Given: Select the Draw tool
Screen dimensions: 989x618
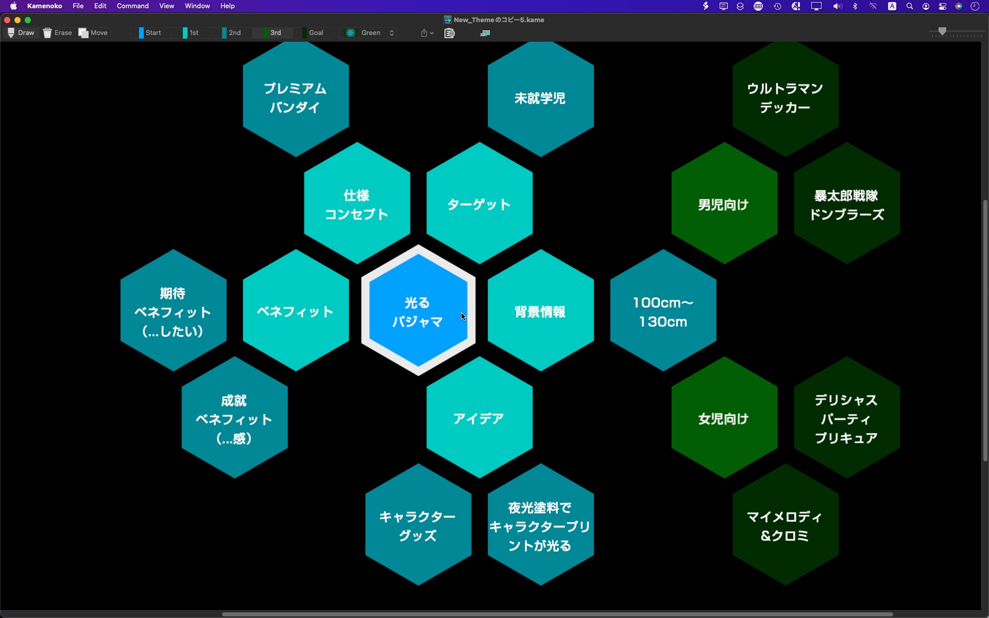Looking at the screenshot, I should 21,32.
